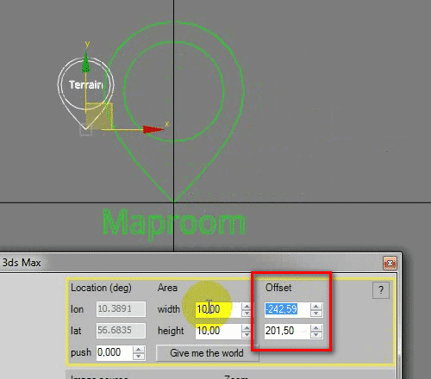Click the green Y-axis gizmo arrow
The image size is (431, 379).
(85, 62)
